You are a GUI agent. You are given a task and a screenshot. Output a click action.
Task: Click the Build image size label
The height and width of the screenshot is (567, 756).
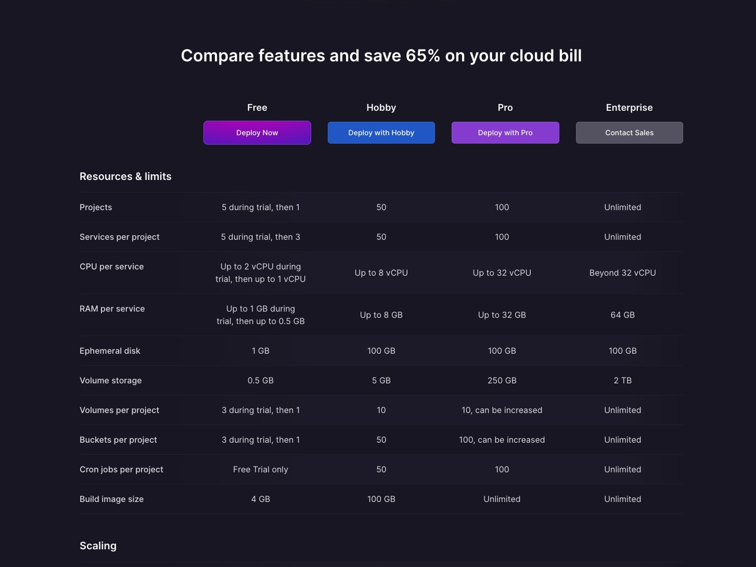111,499
